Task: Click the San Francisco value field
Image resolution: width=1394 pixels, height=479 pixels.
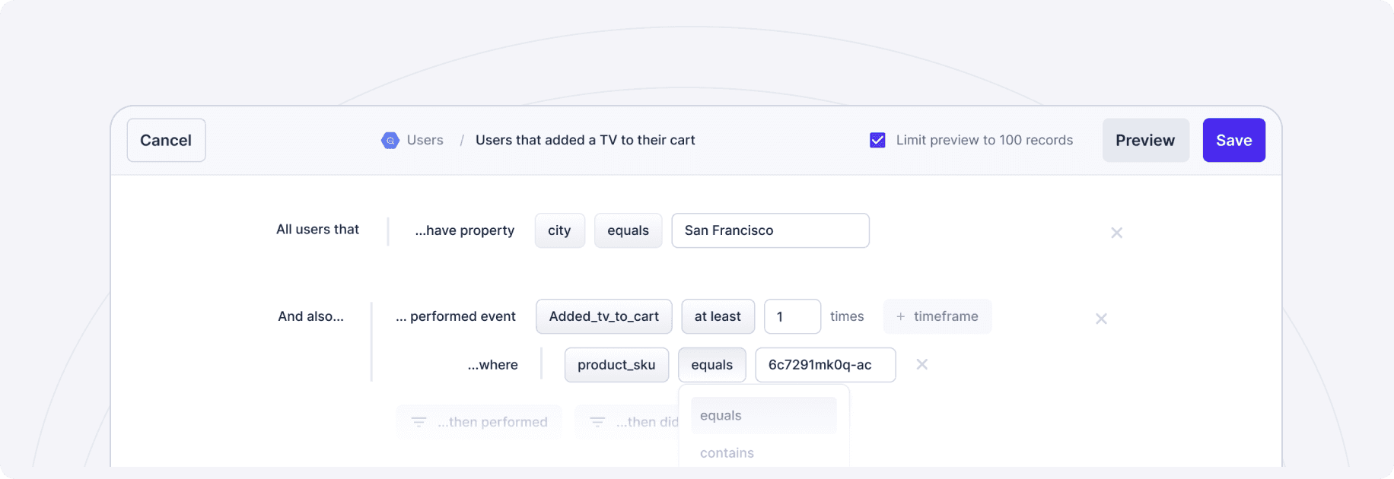Action: pyautogui.click(x=770, y=230)
